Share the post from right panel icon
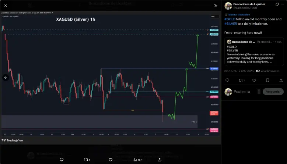 point(281,80)
